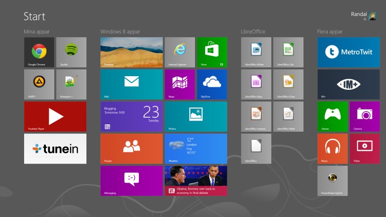Launch Internet Explorer from its tile
Image resolution: width=386 pixels, height=217 pixels.
[179, 52]
